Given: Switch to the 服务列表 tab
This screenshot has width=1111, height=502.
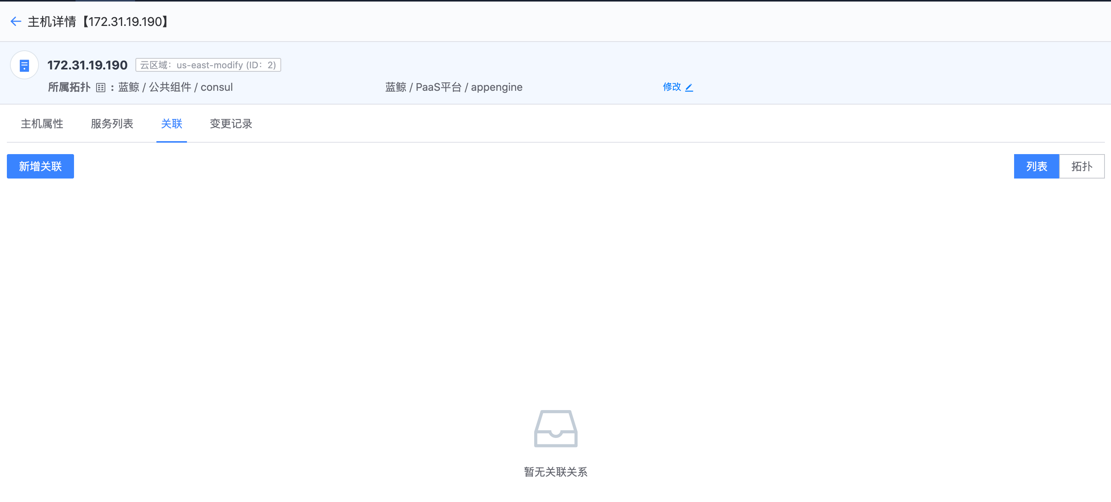Looking at the screenshot, I should (112, 124).
